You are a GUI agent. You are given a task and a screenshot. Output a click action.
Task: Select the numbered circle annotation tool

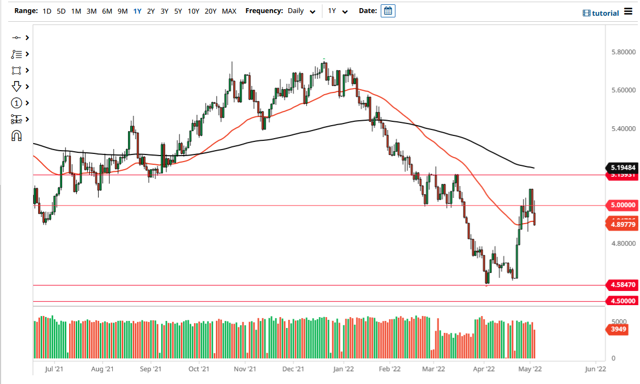(16, 103)
